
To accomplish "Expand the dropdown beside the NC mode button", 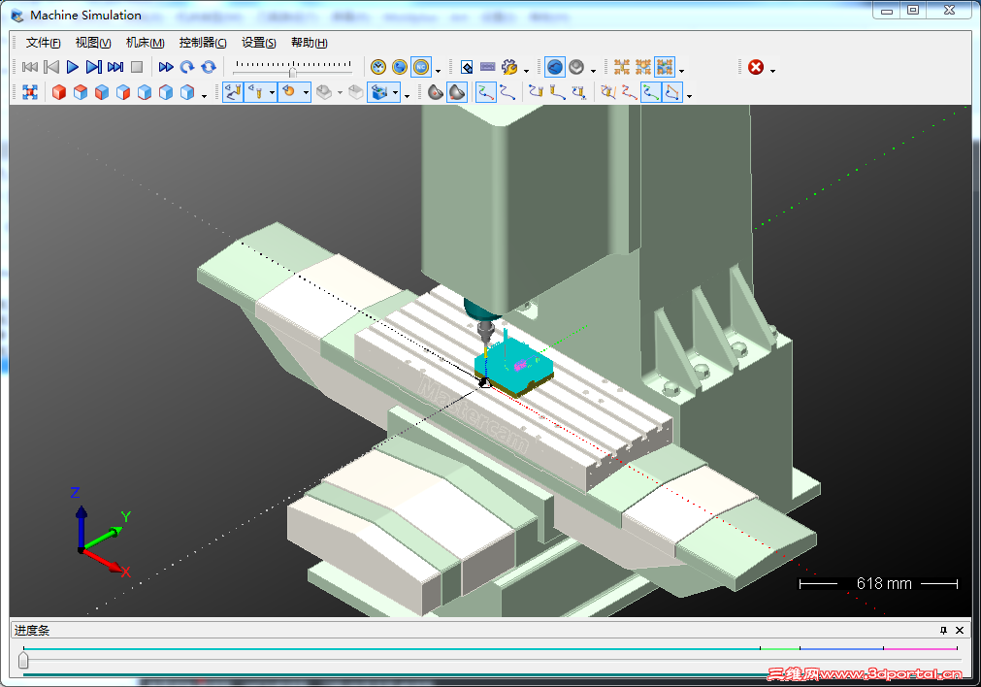I will [438, 70].
